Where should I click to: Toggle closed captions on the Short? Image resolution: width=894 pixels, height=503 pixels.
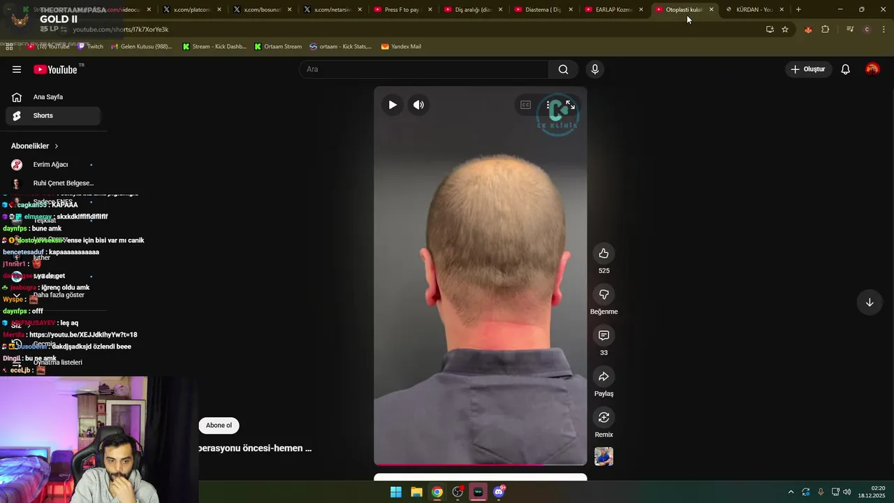[525, 105]
